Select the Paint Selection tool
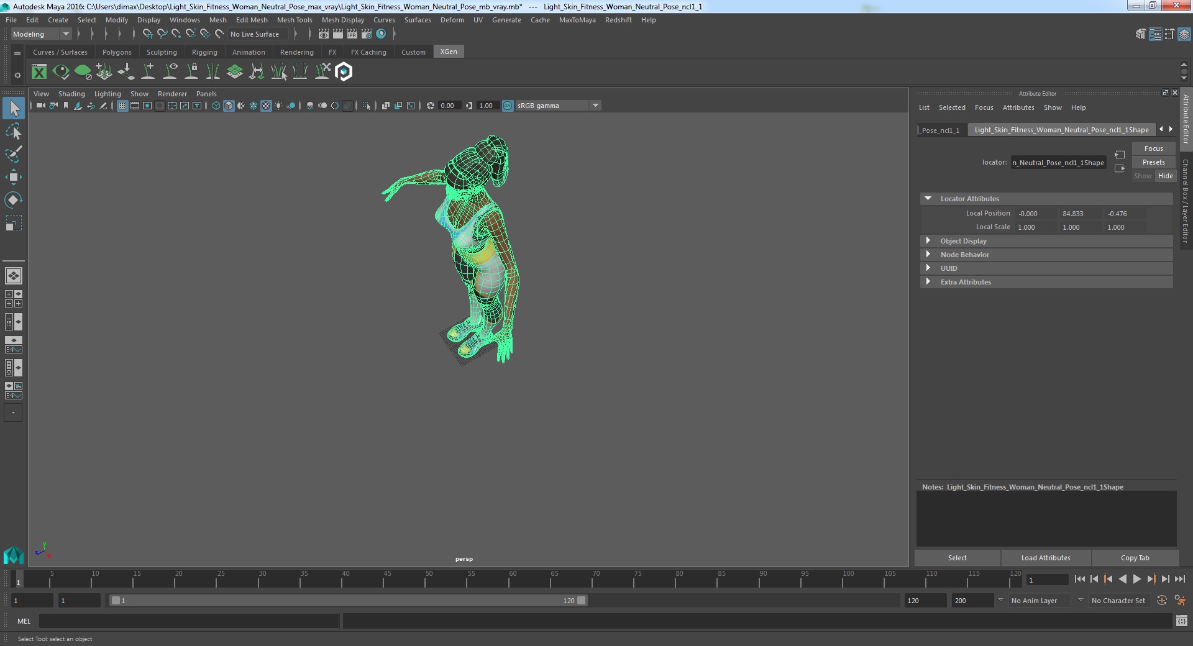Viewport: 1193px width, 646px height. tap(13, 154)
